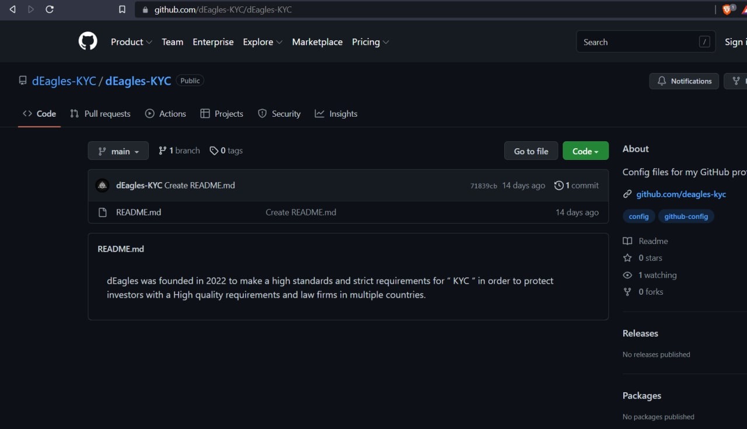Click the link icon in About section
The width and height of the screenshot is (747, 429).
click(x=627, y=194)
